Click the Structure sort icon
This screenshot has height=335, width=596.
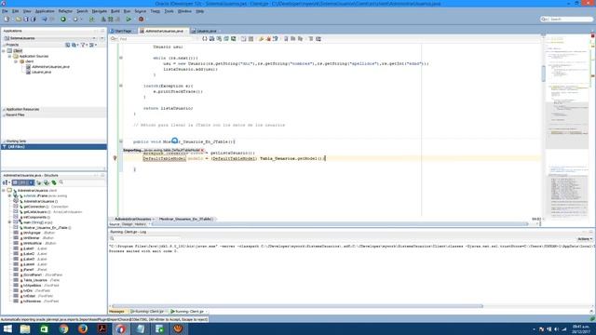[6, 182]
